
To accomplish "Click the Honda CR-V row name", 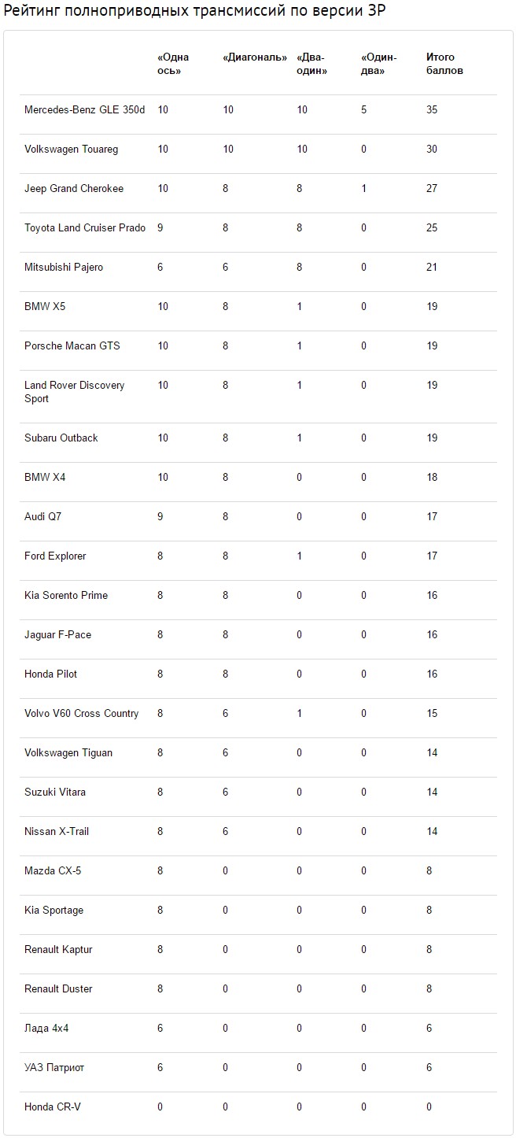I will click(x=53, y=1107).
